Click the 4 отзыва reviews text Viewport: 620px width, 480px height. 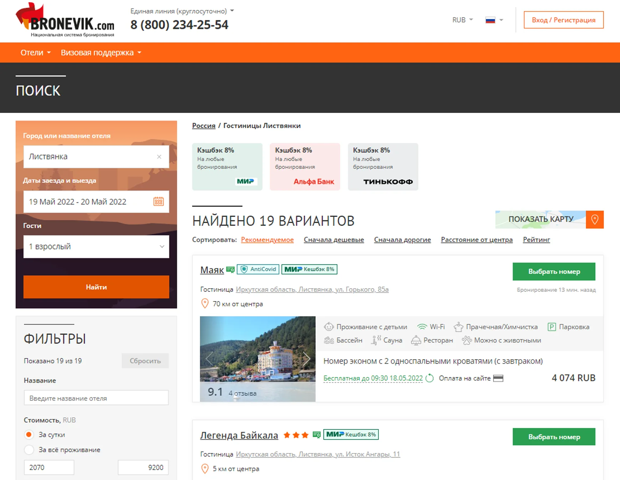point(242,393)
